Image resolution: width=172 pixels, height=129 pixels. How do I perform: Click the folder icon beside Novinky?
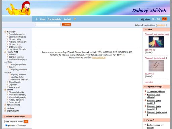tap(5, 108)
